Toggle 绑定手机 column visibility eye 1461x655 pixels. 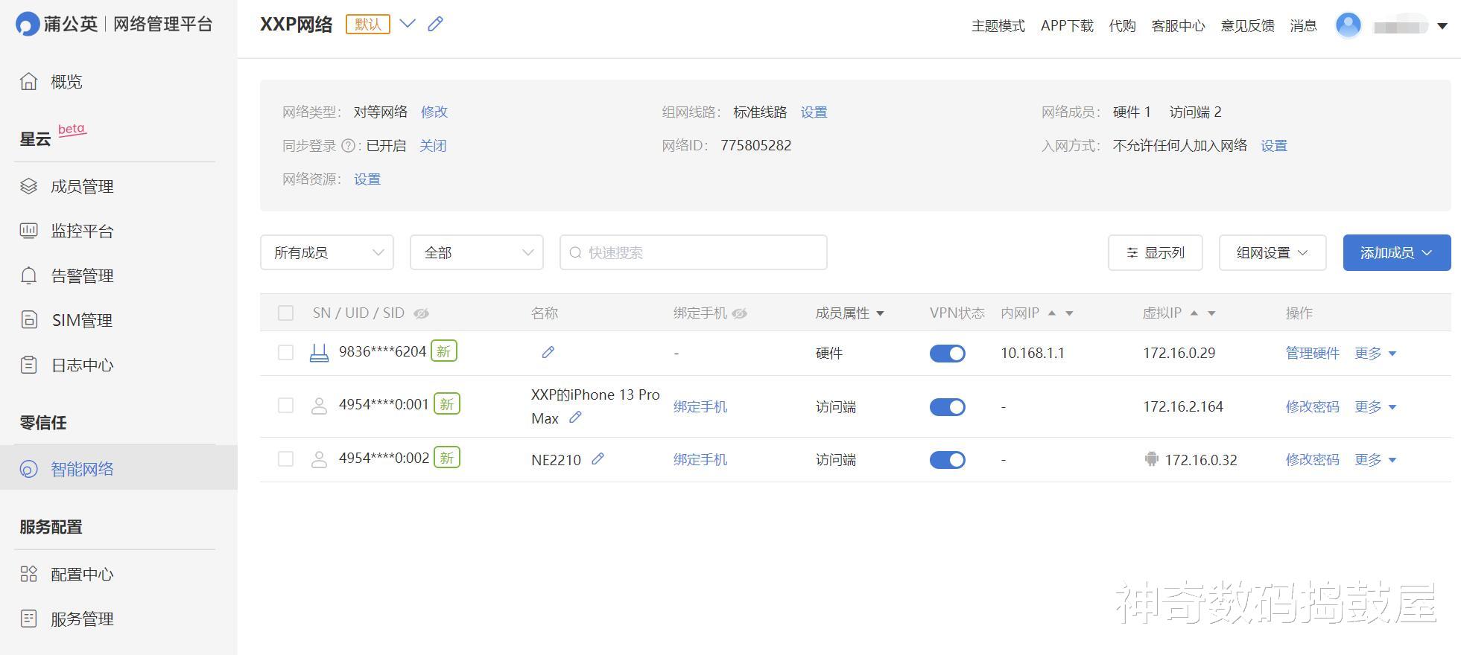740,313
